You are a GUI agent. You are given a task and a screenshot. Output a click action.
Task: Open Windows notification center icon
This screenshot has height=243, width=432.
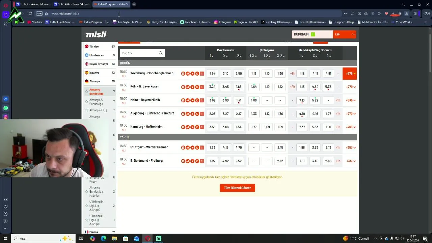[425, 239]
